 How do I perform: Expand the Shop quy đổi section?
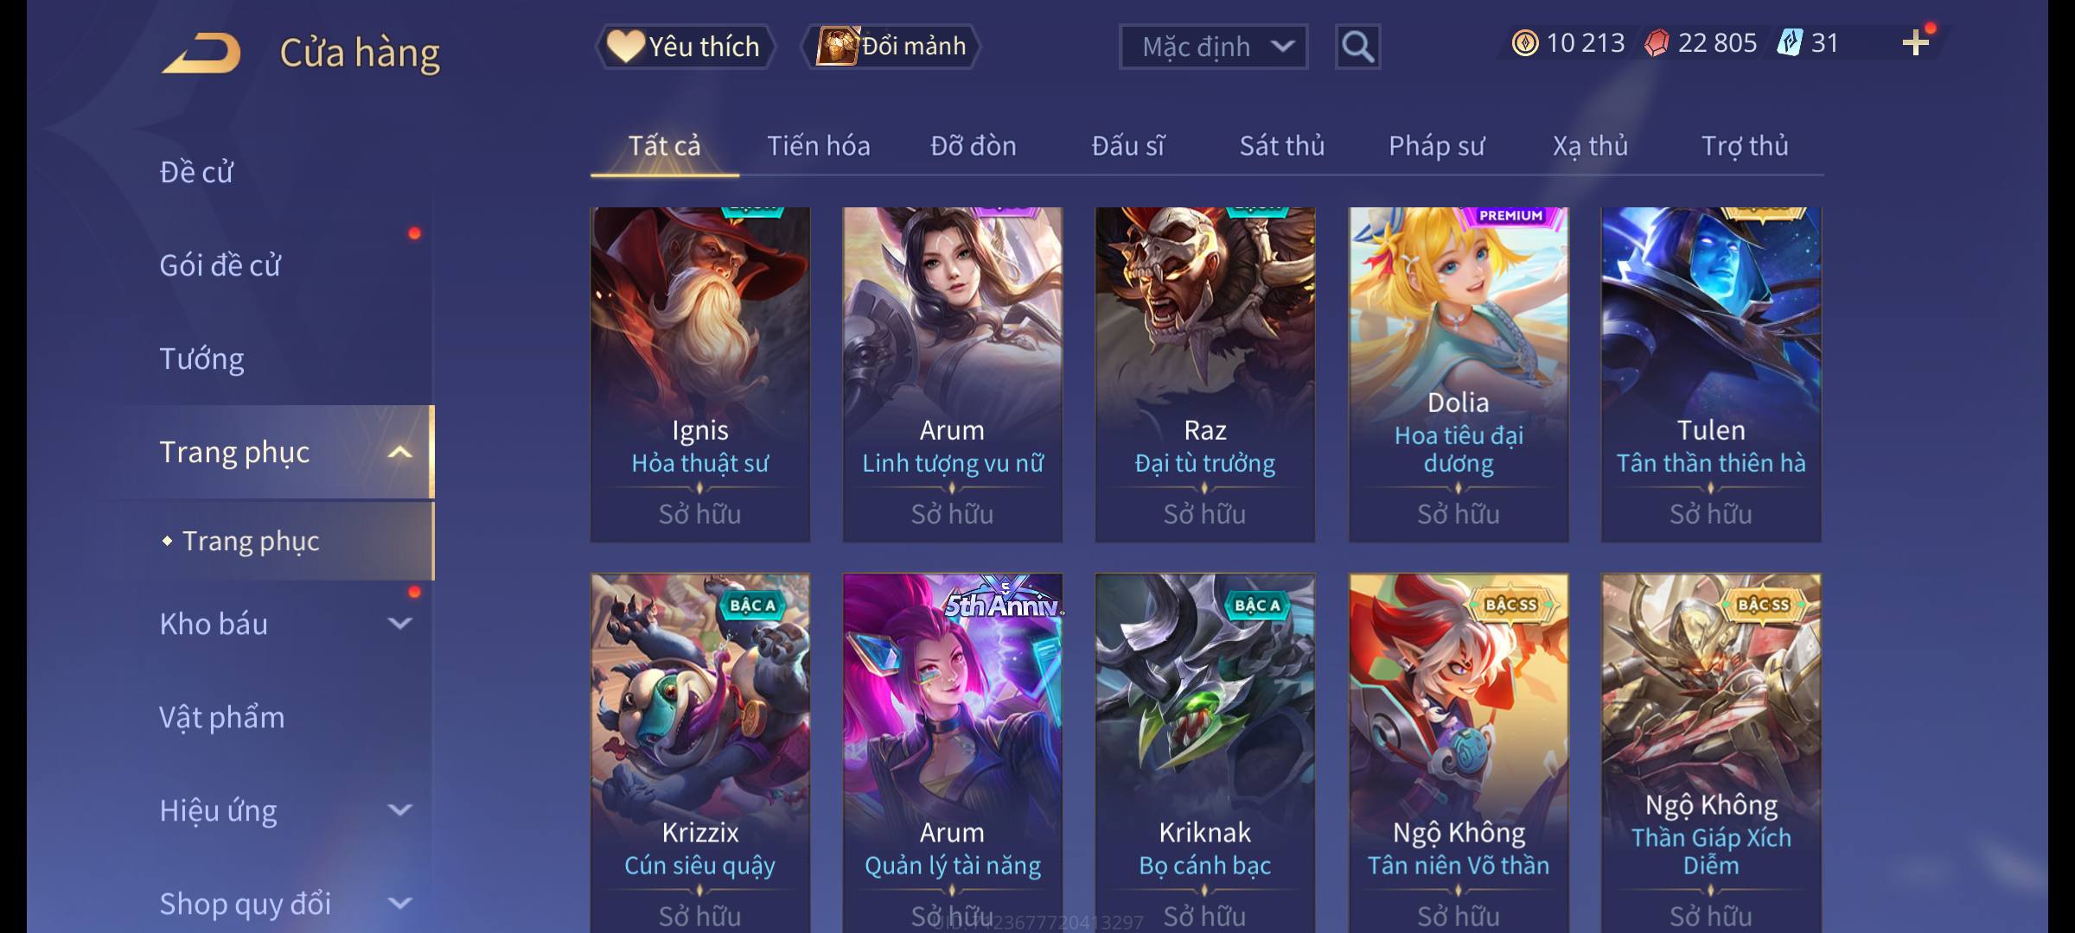click(x=399, y=904)
